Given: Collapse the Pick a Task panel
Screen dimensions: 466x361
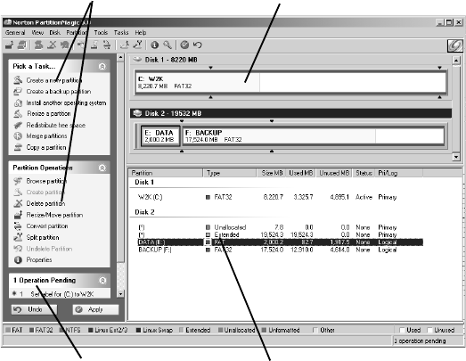Looking at the screenshot, I should pyautogui.click(x=102, y=66).
